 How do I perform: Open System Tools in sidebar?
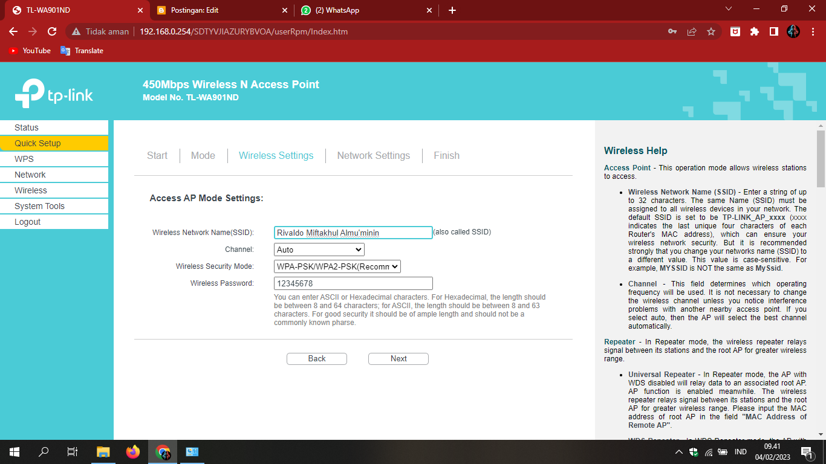54,206
